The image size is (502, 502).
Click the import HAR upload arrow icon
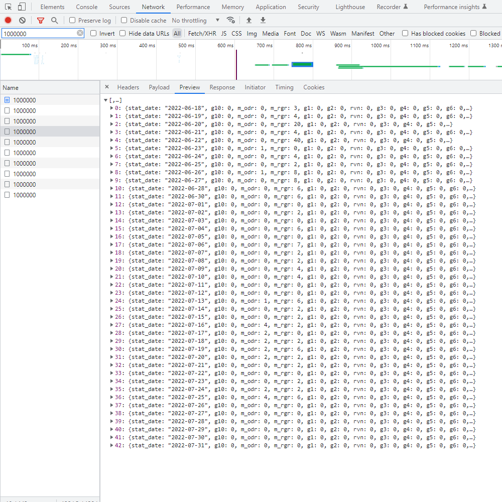pyautogui.click(x=249, y=21)
